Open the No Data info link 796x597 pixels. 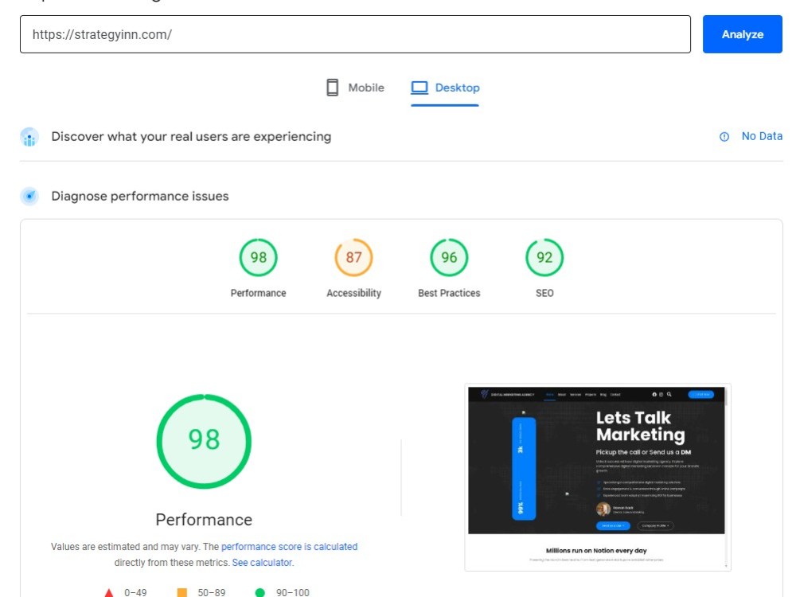coord(762,136)
